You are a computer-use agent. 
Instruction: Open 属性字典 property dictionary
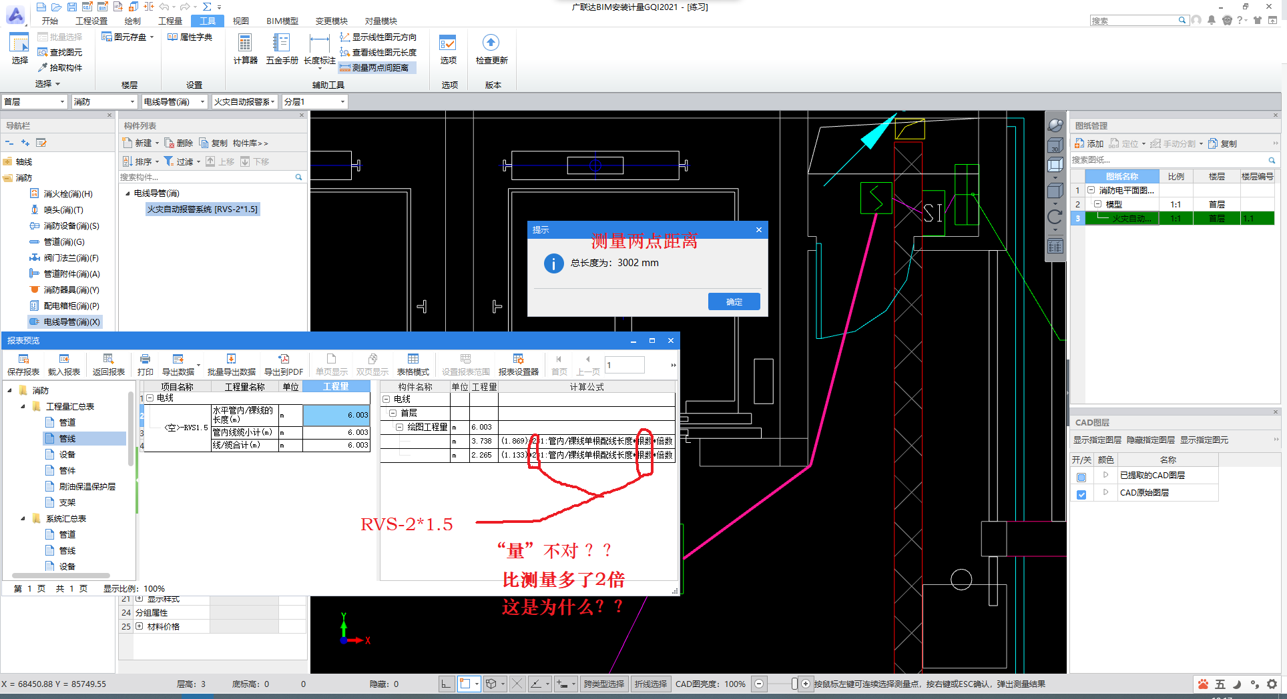click(x=190, y=37)
